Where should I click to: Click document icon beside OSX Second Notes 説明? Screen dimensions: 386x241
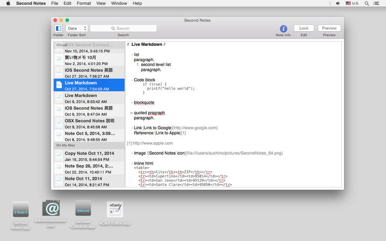(x=59, y=123)
